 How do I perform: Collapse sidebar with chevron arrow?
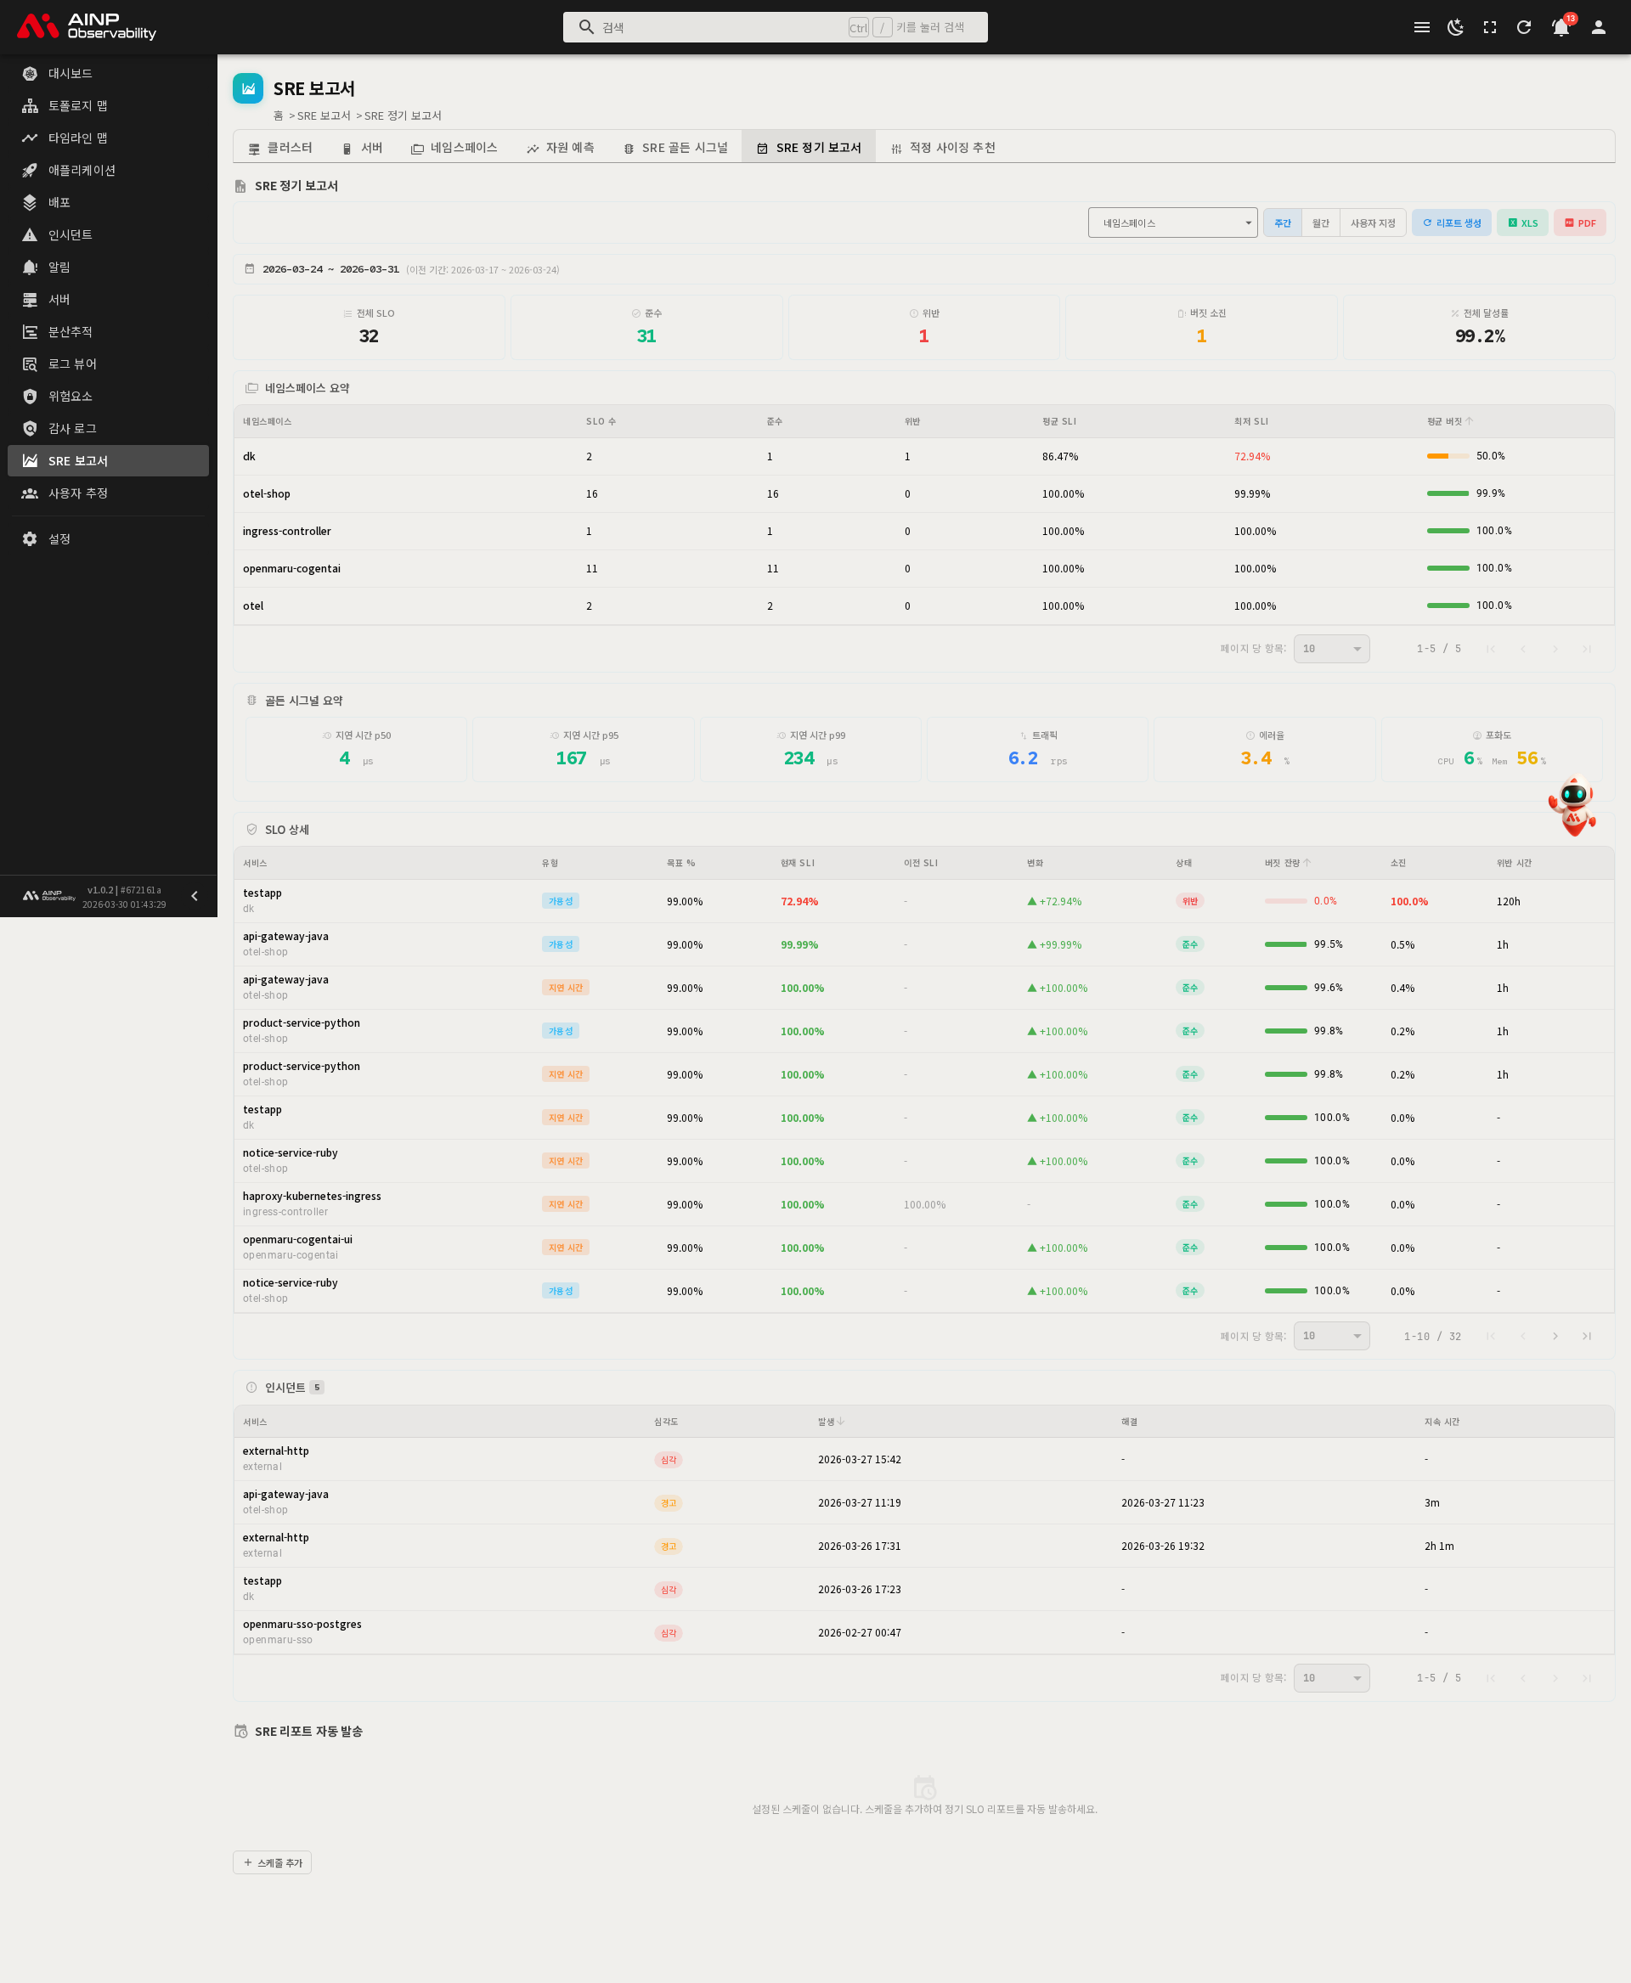point(195,896)
